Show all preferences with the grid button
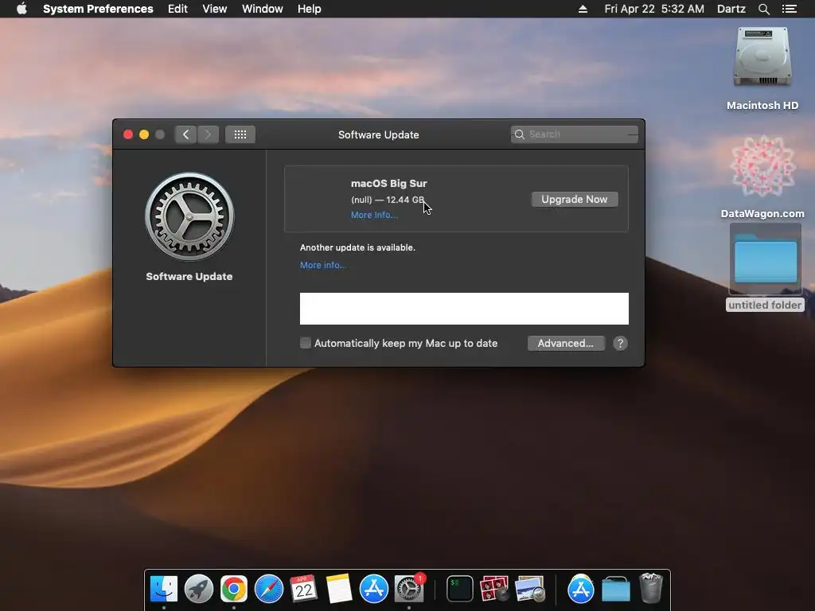The width and height of the screenshot is (815, 611). click(240, 134)
